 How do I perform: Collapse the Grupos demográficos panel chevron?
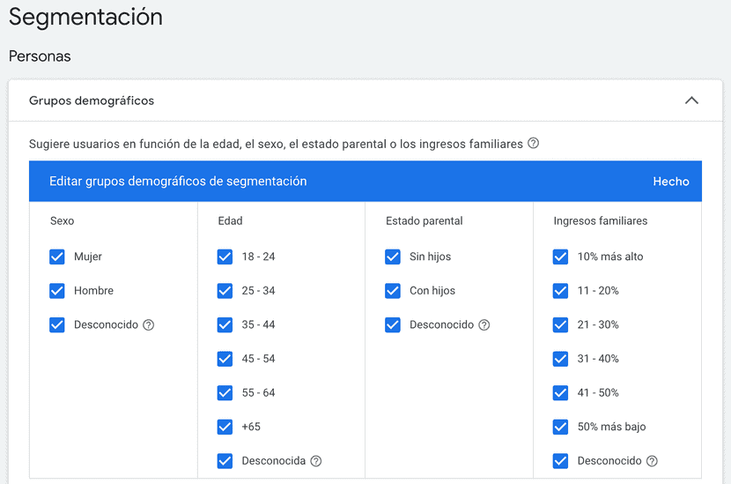[691, 101]
